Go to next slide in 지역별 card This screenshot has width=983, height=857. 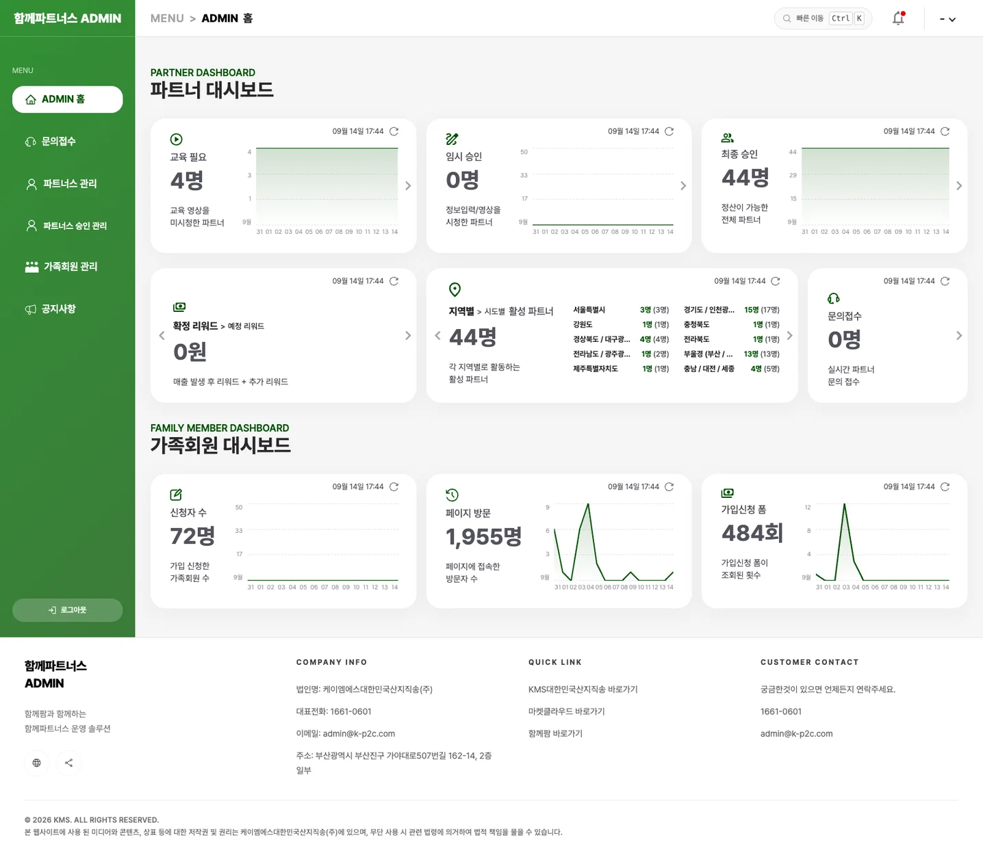790,336
